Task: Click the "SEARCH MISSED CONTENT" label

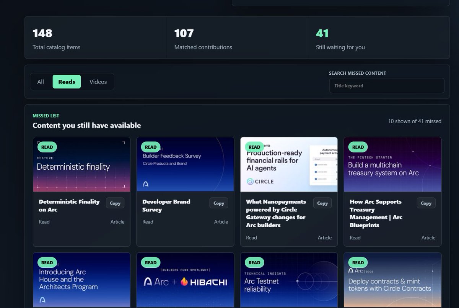Action: pos(358,73)
